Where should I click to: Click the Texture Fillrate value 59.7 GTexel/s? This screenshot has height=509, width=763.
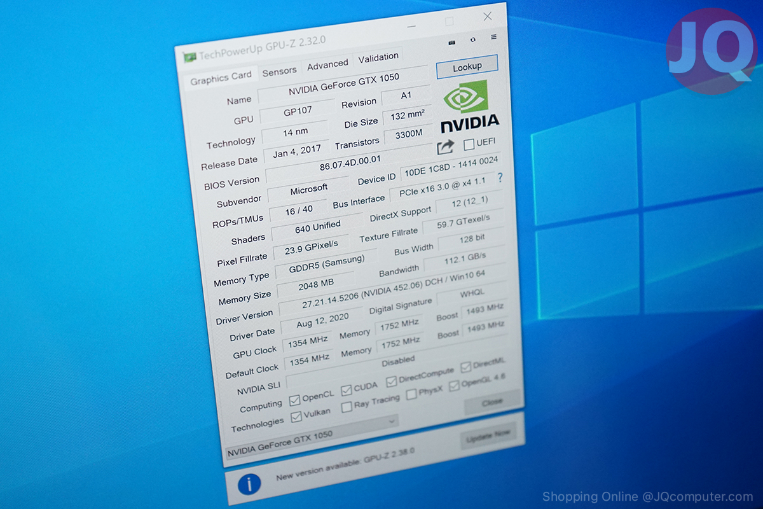click(464, 222)
